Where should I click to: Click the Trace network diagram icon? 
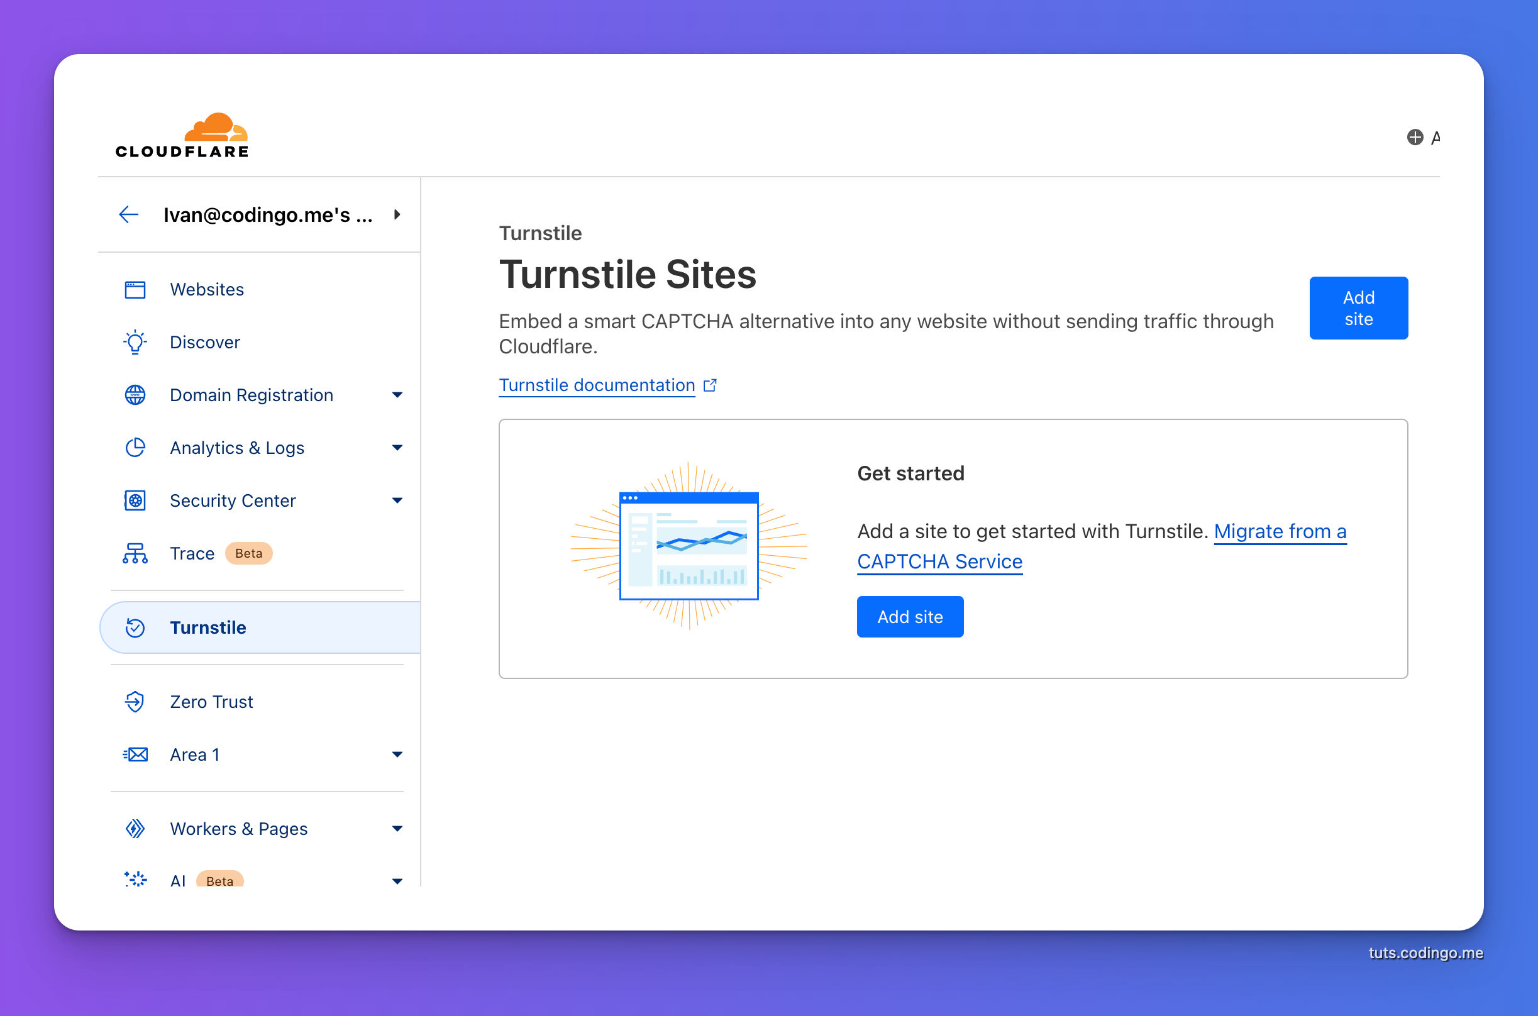pyautogui.click(x=135, y=553)
